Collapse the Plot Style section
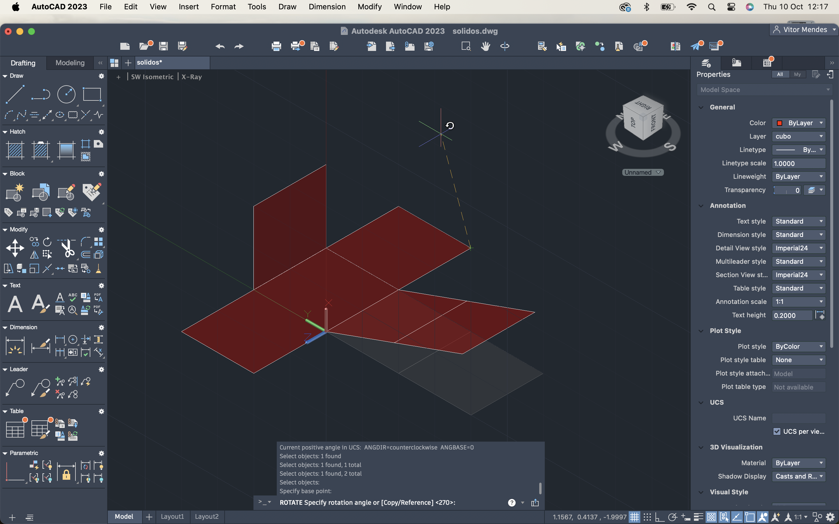 click(x=701, y=331)
